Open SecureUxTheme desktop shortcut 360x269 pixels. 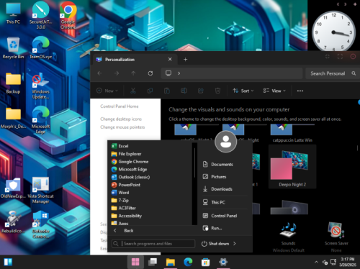[x=40, y=15]
